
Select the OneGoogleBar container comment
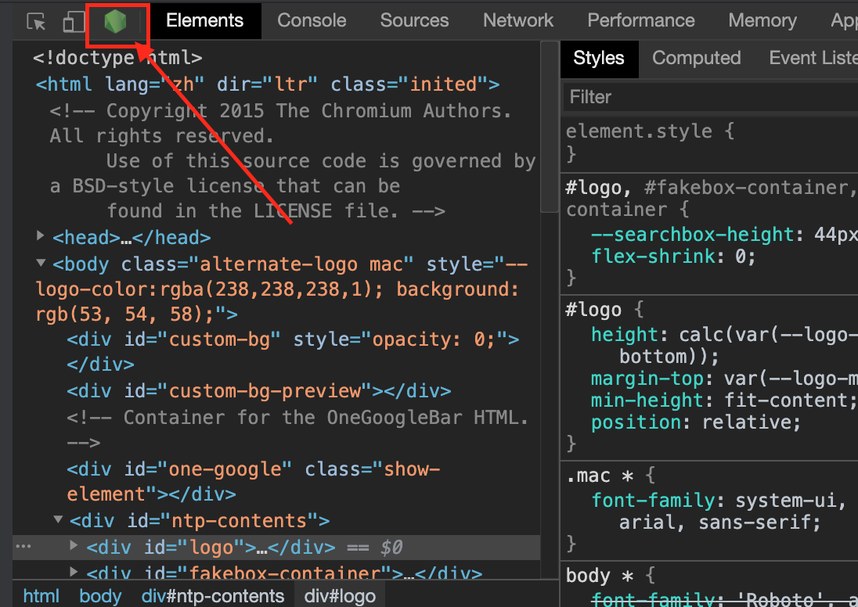[x=297, y=429]
